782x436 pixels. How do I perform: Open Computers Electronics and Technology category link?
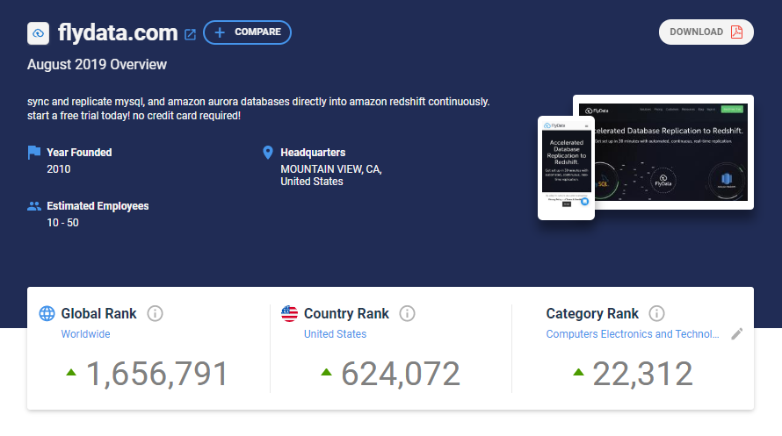[633, 334]
